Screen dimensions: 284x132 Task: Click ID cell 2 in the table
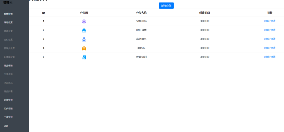(44, 30)
